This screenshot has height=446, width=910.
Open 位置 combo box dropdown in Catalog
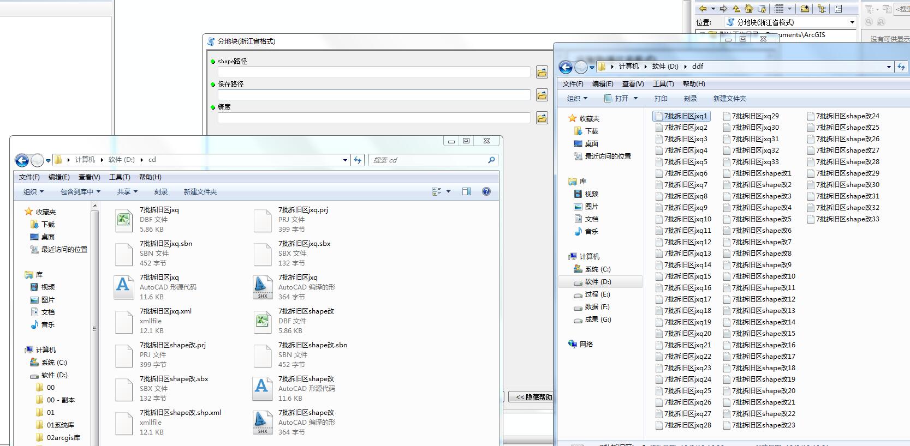(852, 22)
